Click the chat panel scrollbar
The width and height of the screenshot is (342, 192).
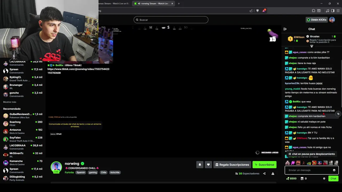tap(341, 83)
